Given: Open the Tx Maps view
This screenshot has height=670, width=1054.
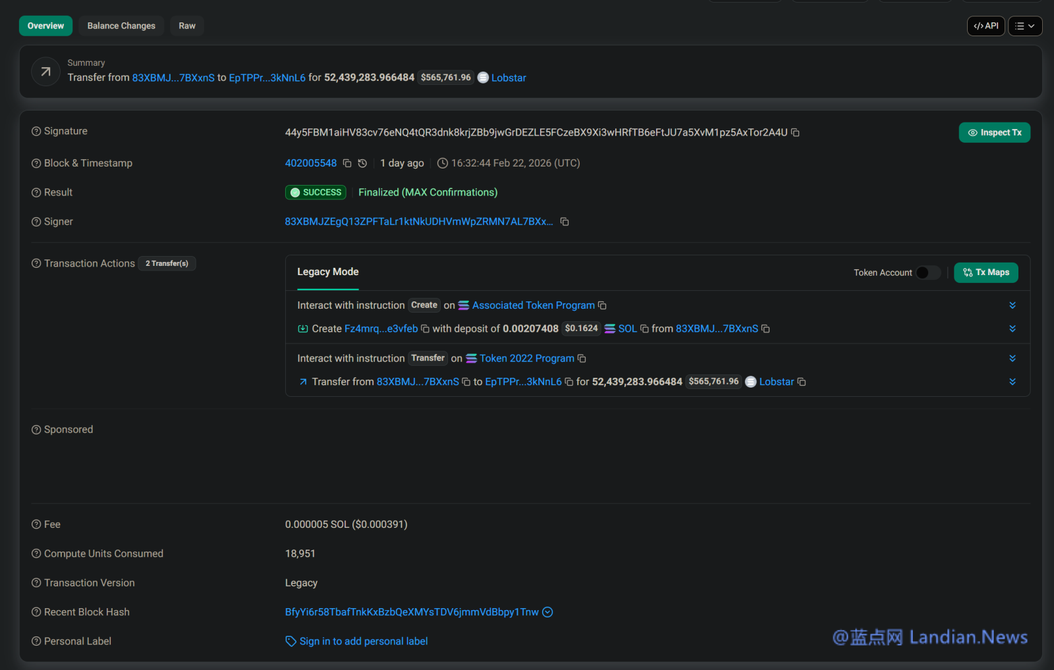Looking at the screenshot, I should [985, 272].
